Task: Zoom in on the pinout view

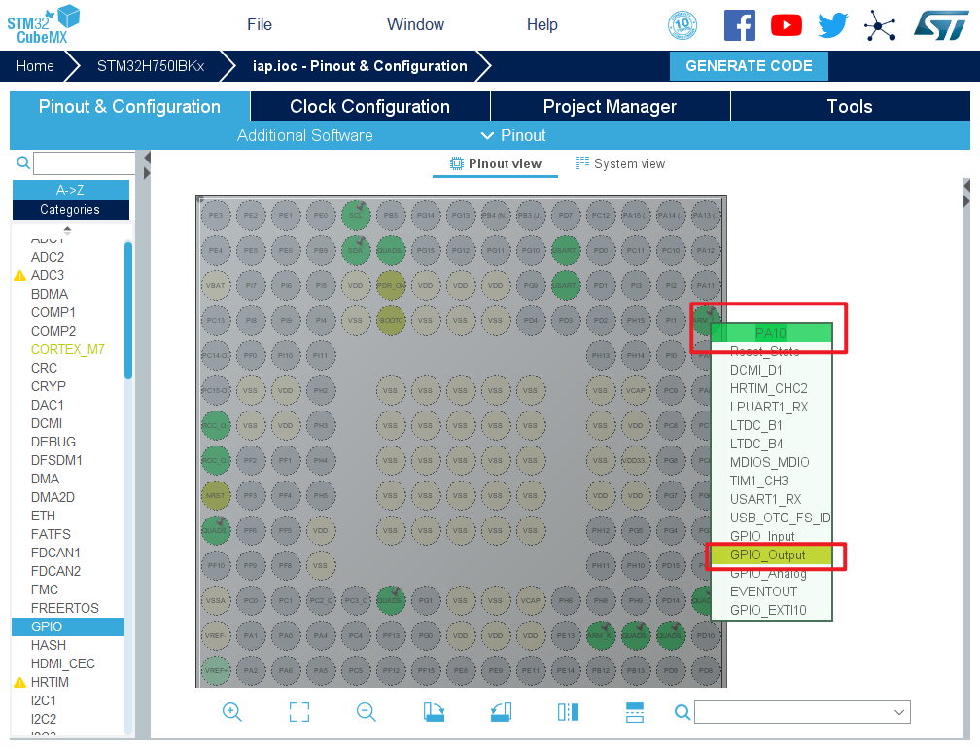Action: pyautogui.click(x=232, y=712)
